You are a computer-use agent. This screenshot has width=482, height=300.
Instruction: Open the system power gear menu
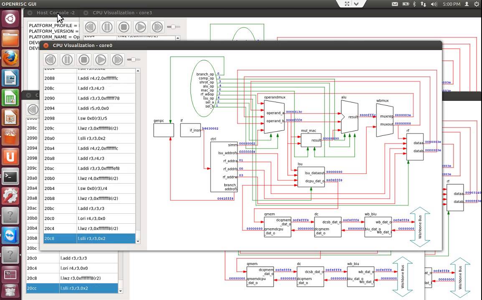click(x=476, y=4)
